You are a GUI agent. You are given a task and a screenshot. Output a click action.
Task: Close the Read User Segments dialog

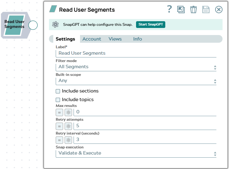(219, 10)
